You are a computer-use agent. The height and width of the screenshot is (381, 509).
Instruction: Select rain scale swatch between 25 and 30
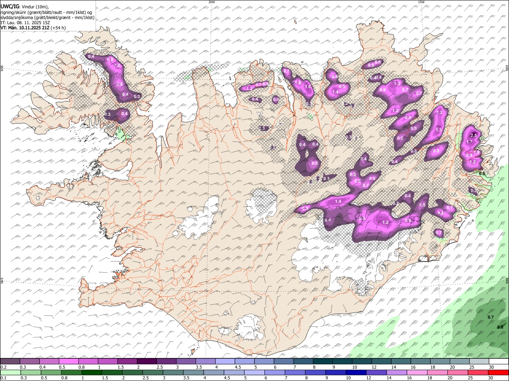click(478, 372)
